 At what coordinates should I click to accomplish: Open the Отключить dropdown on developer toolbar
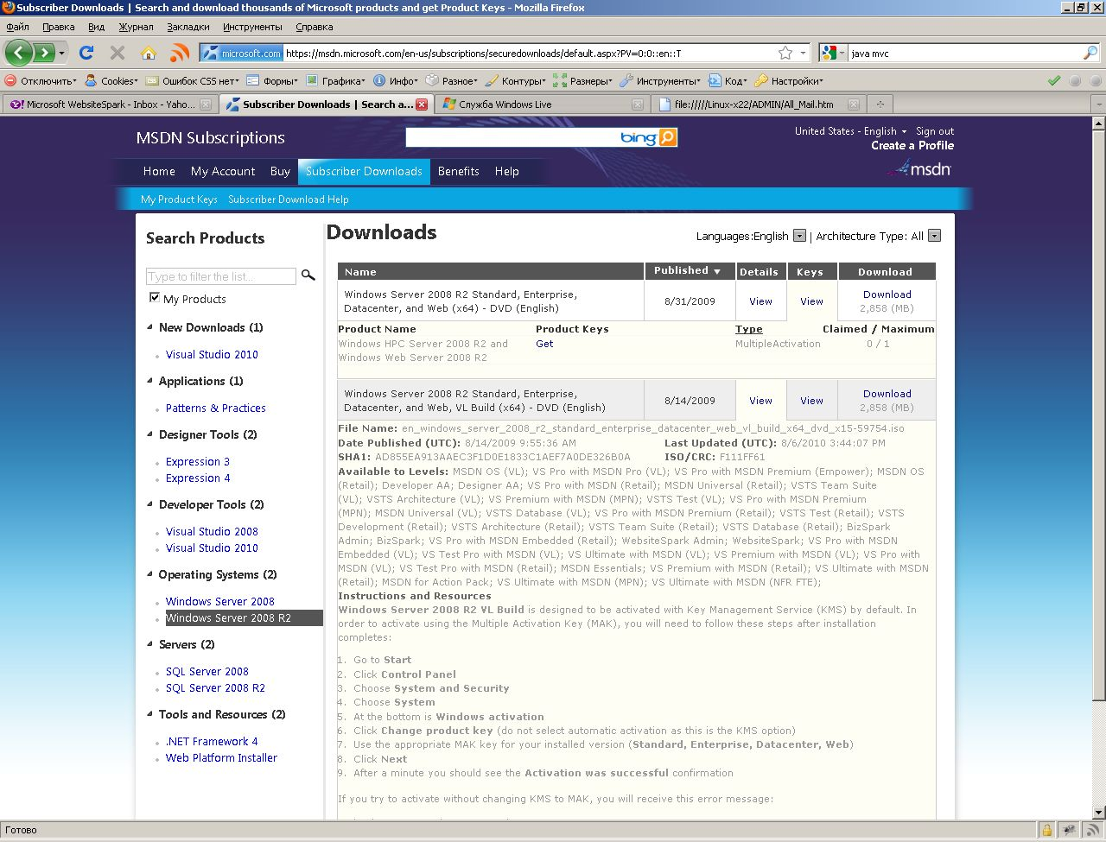(41, 80)
